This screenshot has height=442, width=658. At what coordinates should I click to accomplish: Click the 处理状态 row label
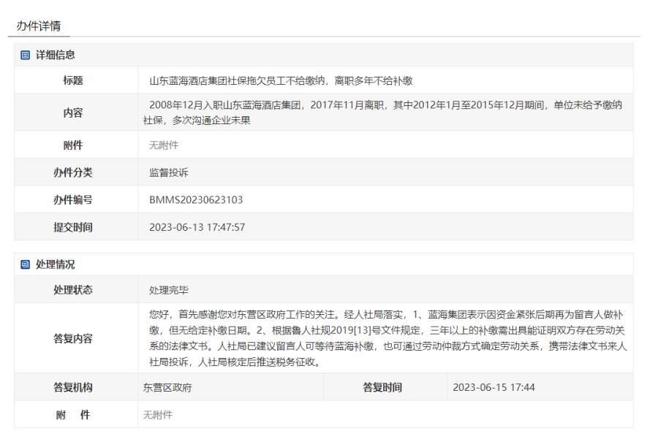tap(73, 290)
